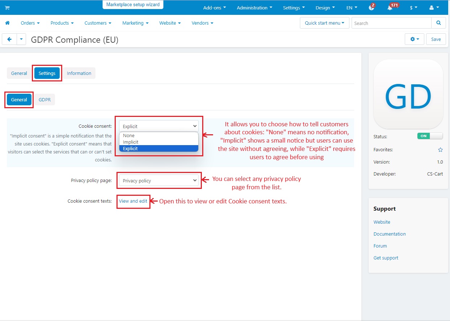The height and width of the screenshot is (321, 450).
Task: Switch to the Settings tab
Action: pos(47,73)
